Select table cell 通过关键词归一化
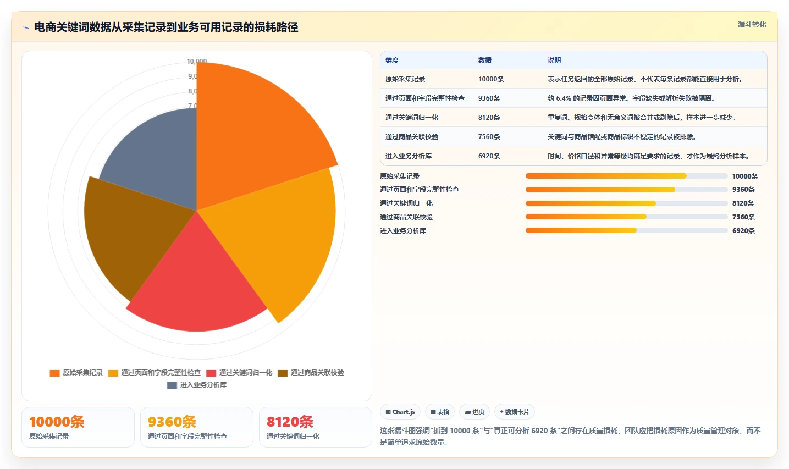789x469 pixels. 412,118
